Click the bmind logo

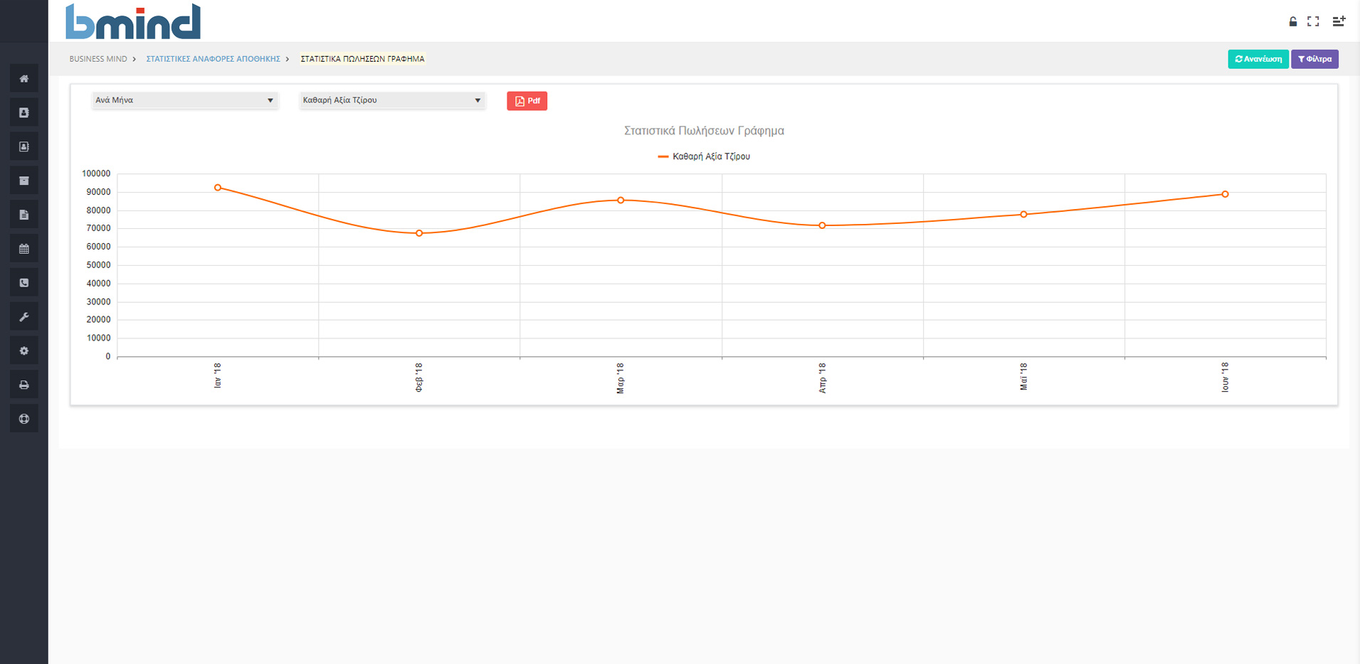(133, 21)
